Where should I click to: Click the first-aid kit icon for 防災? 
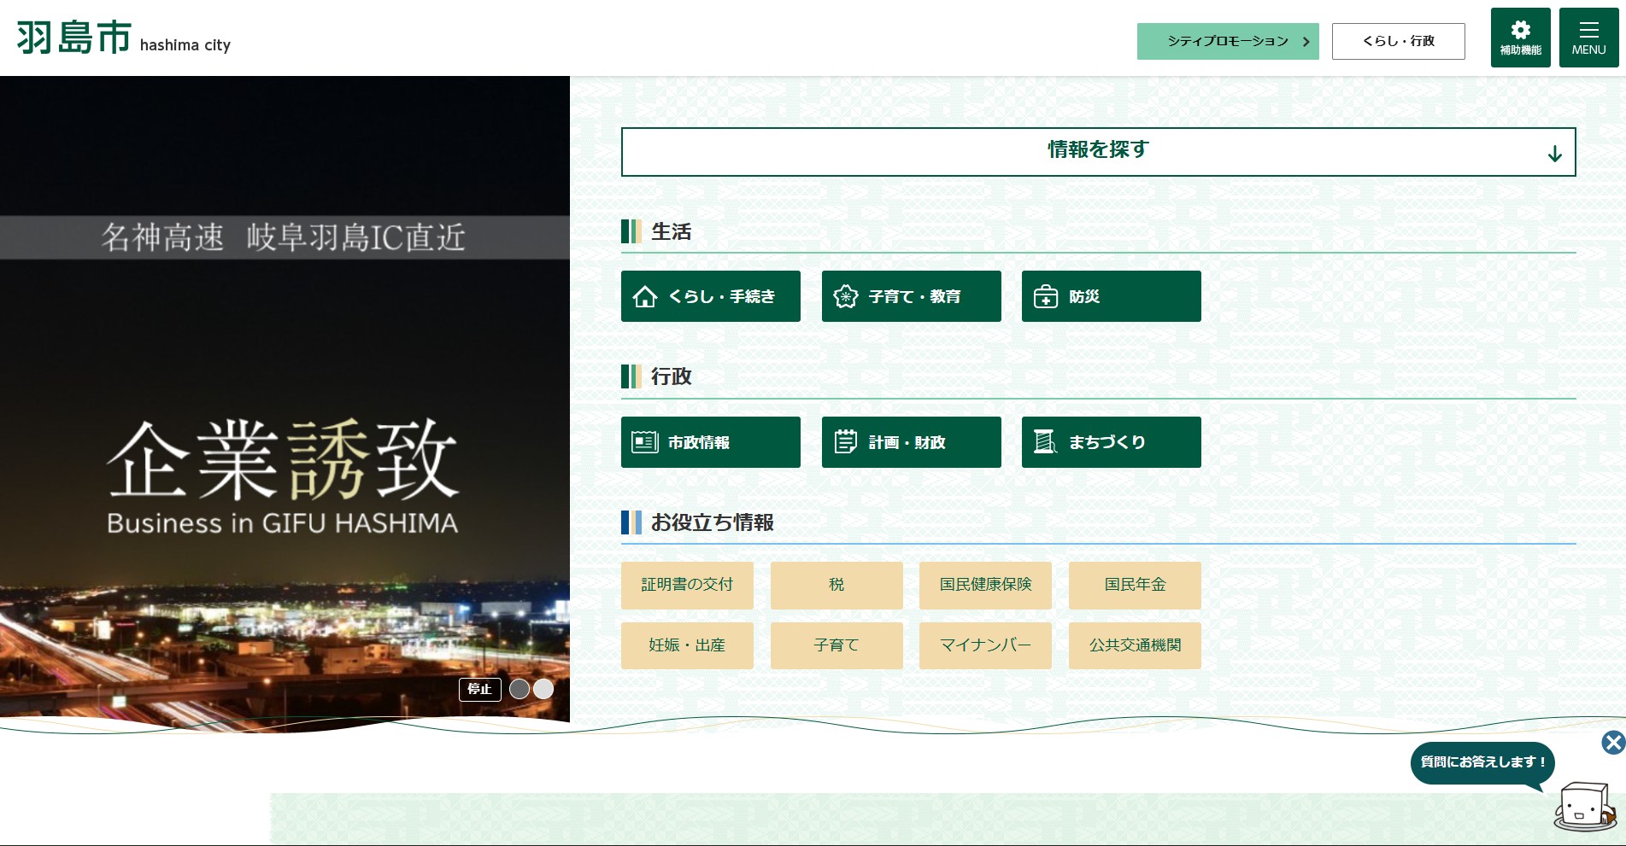[x=1046, y=296]
